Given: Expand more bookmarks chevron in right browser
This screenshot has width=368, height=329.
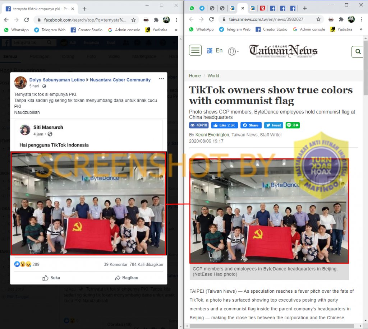Looking at the screenshot, I should coord(361,29).
